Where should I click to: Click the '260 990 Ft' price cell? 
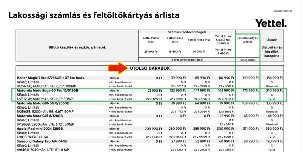(x=177, y=129)
